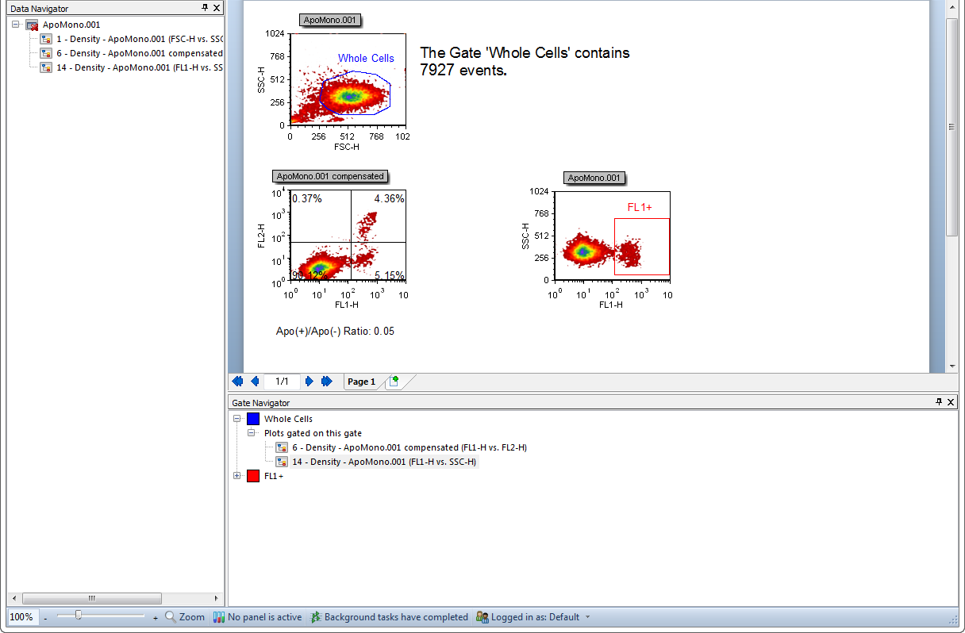Click the 100% zoom input field

pos(22,617)
